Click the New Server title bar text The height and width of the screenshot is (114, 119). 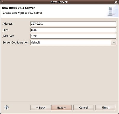point(59,2)
